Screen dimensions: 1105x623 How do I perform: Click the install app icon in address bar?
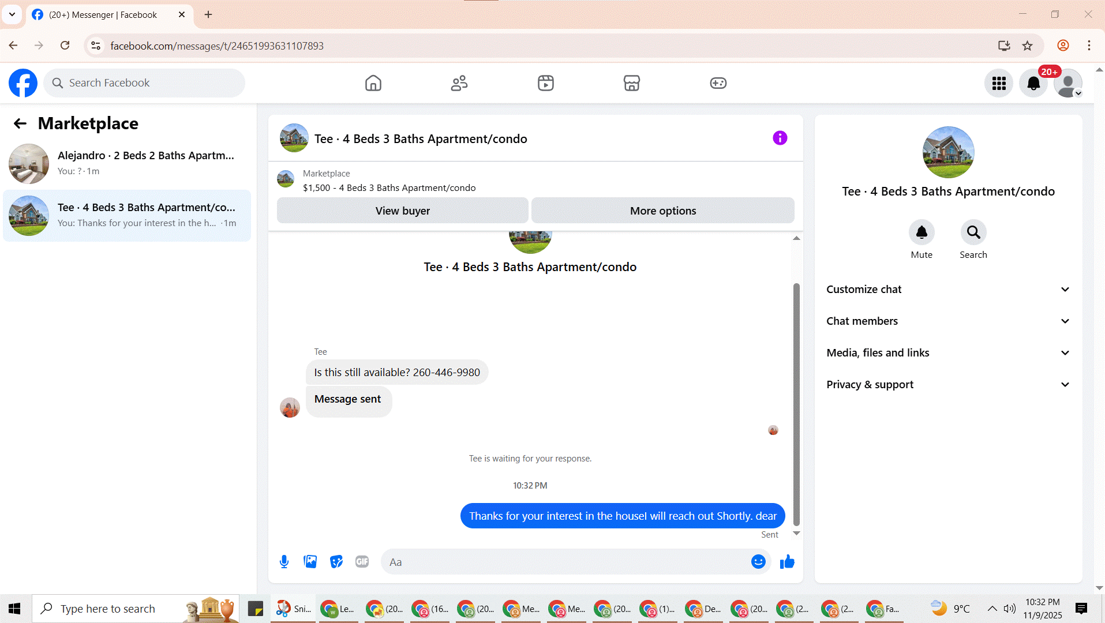point(1004,46)
